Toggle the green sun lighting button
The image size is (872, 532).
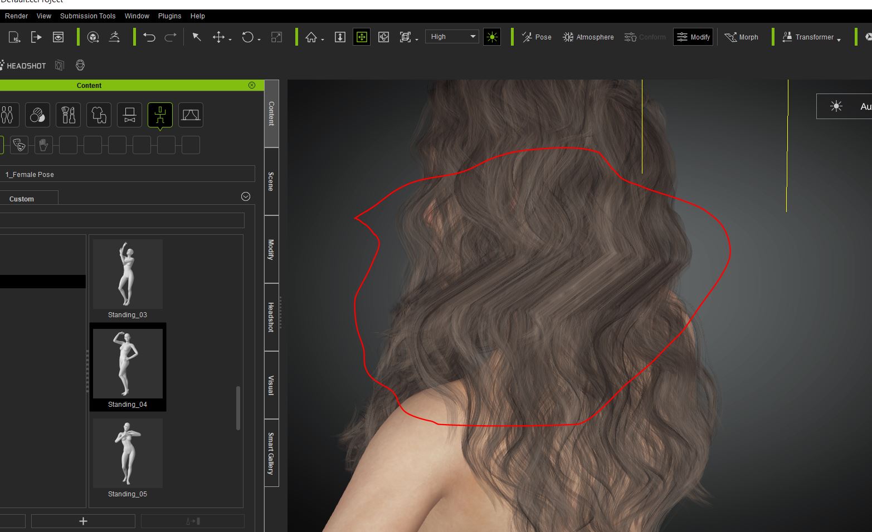pos(492,37)
